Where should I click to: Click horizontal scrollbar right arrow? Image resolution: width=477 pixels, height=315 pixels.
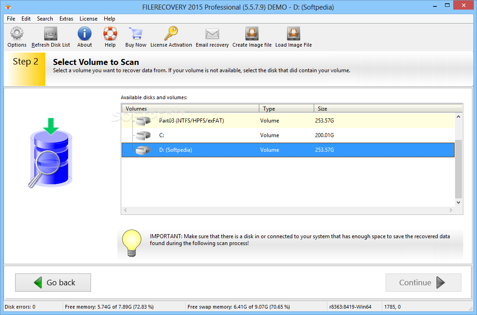coord(451,210)
